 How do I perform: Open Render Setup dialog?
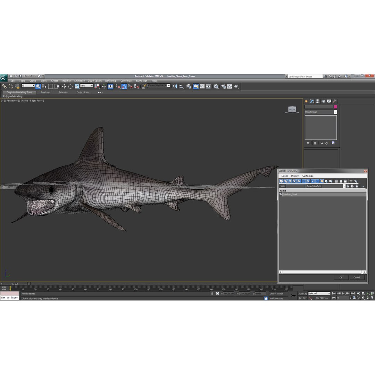pyautogui.click(x=223, y=86)
